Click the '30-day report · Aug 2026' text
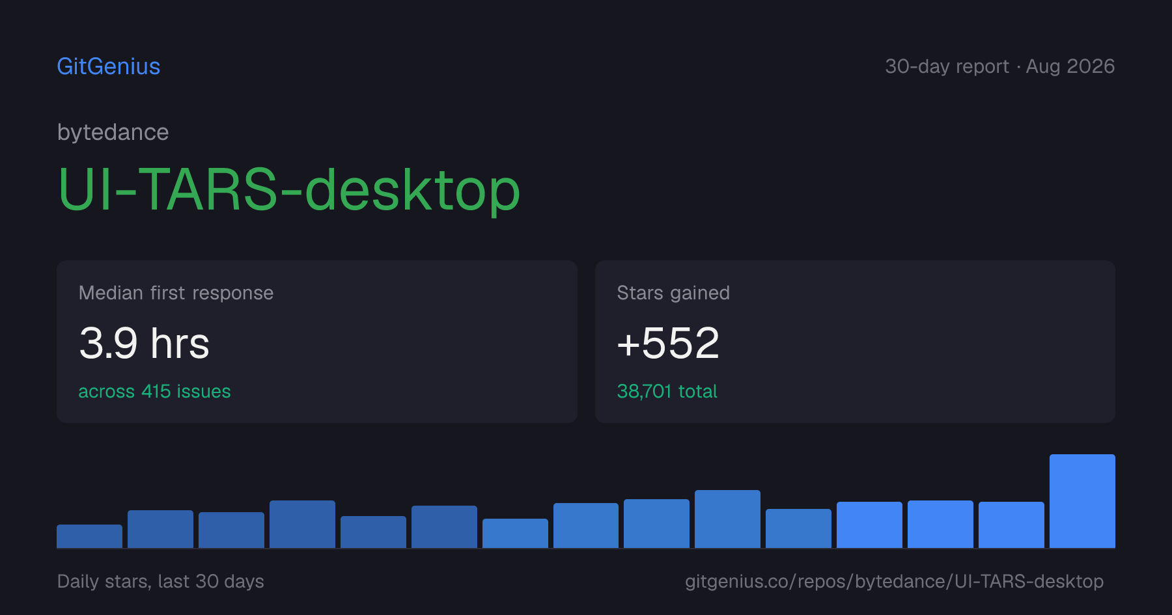 click(999, 66)
